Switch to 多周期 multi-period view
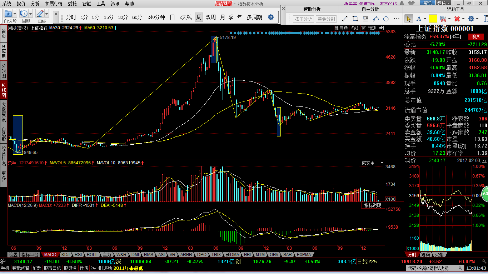Viewport: 488px width, 274px height. pos(254,17)
